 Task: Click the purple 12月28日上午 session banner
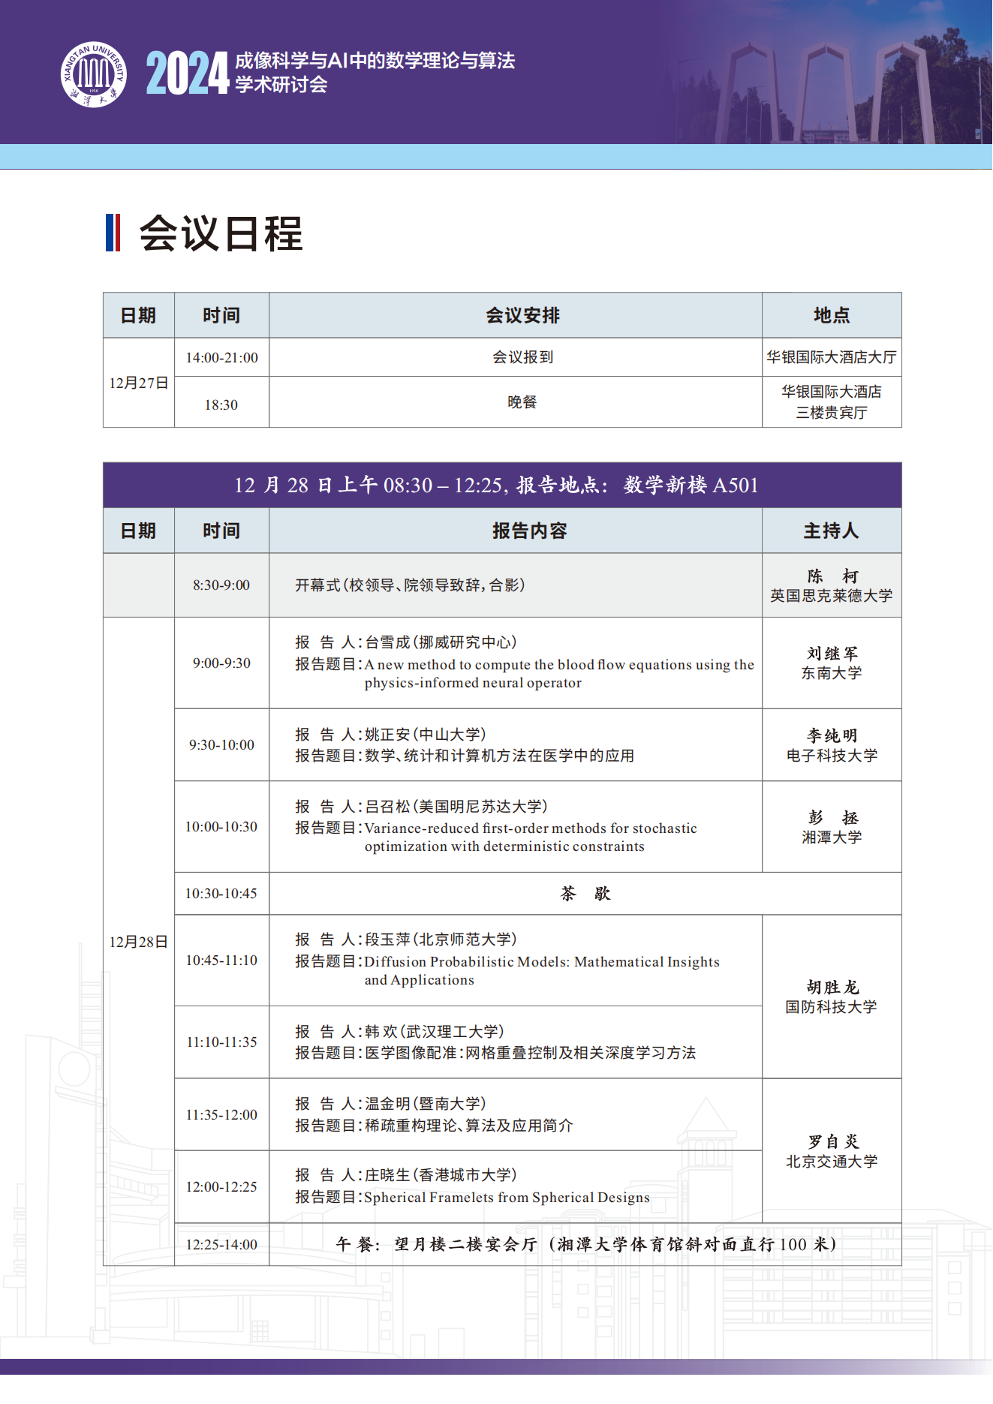(x=501, y=485)
